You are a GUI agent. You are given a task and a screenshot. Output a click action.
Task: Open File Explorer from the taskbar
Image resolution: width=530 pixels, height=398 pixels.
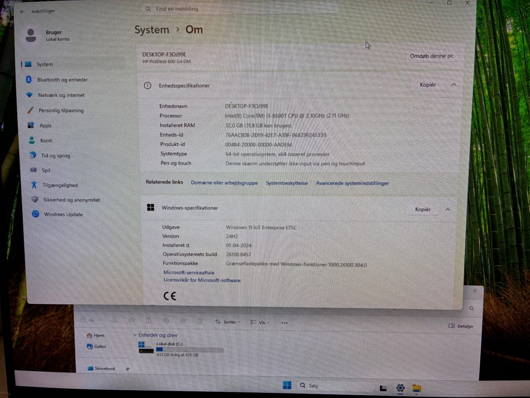416,389
